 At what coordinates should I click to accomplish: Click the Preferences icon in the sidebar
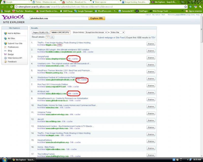click(x=6, y=47)
